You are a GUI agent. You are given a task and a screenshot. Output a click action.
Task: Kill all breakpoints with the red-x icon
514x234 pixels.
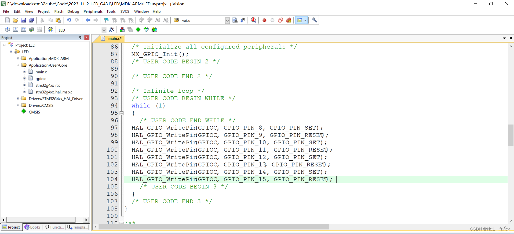point(289,20)
